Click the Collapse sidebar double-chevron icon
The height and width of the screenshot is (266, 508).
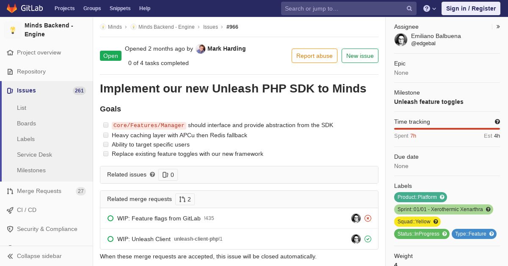10,256
